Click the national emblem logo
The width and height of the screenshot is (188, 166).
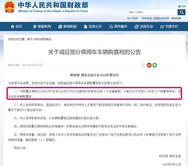[x=9, y=6]
